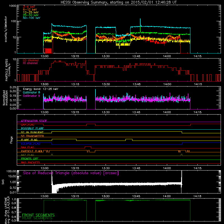224x224 pixels.
Task: Click the '0.01' SAS axis tick value
Action: (x=13, y=192)
